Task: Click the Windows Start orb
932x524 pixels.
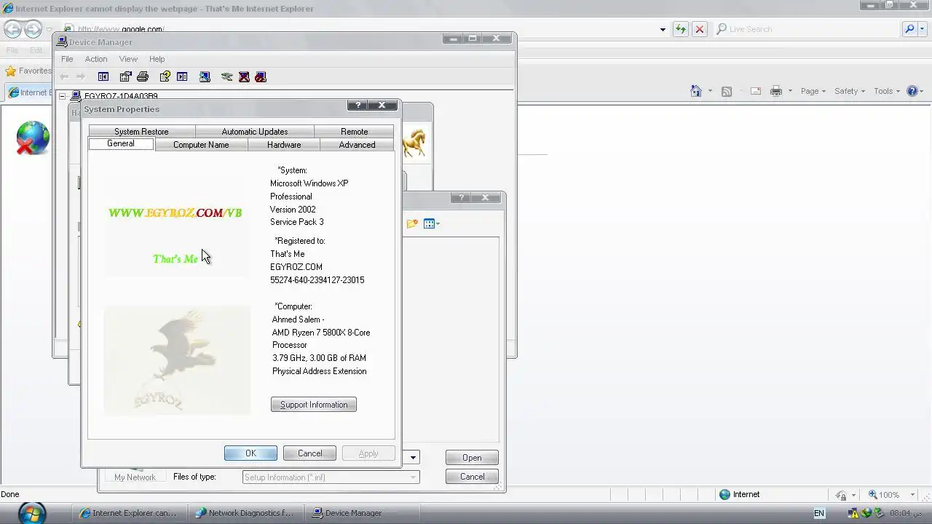Action: (x=31, y=512)
